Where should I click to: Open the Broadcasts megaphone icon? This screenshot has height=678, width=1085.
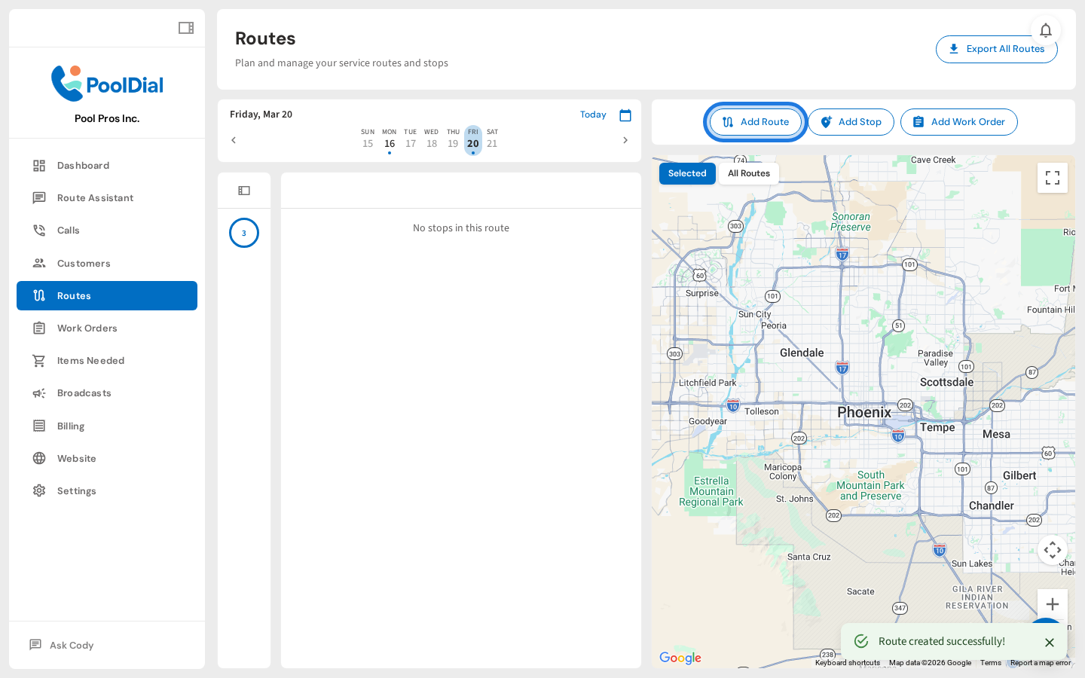85,392
